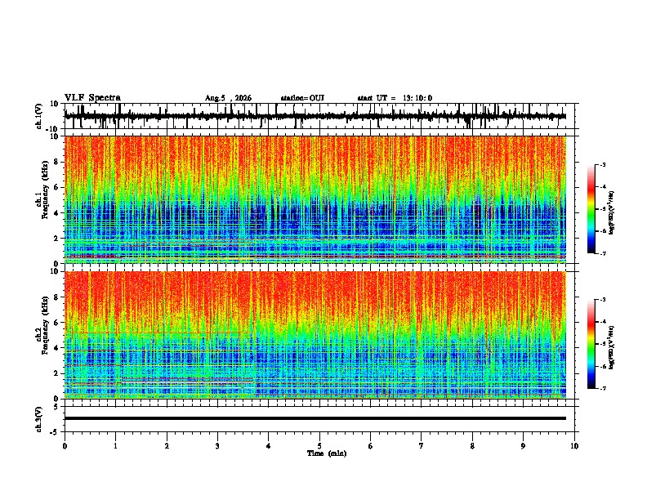
Task: Click the color scale bar beside ch.2 spectrogram
Action: 591,344
